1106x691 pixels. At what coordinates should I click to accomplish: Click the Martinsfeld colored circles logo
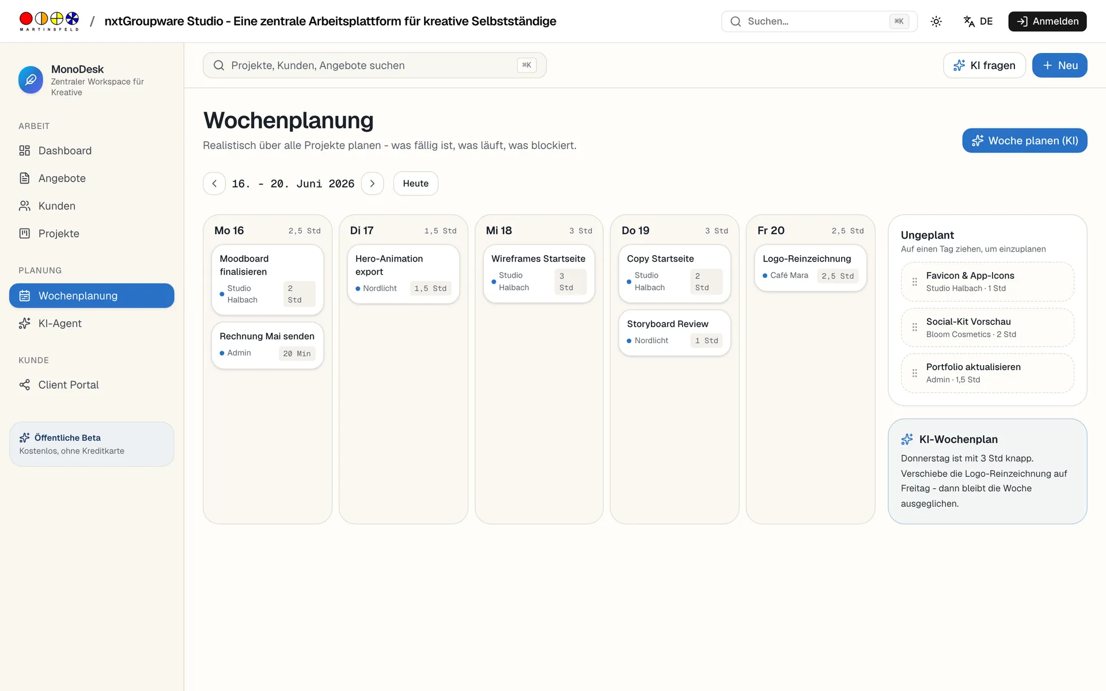(49, 21)
